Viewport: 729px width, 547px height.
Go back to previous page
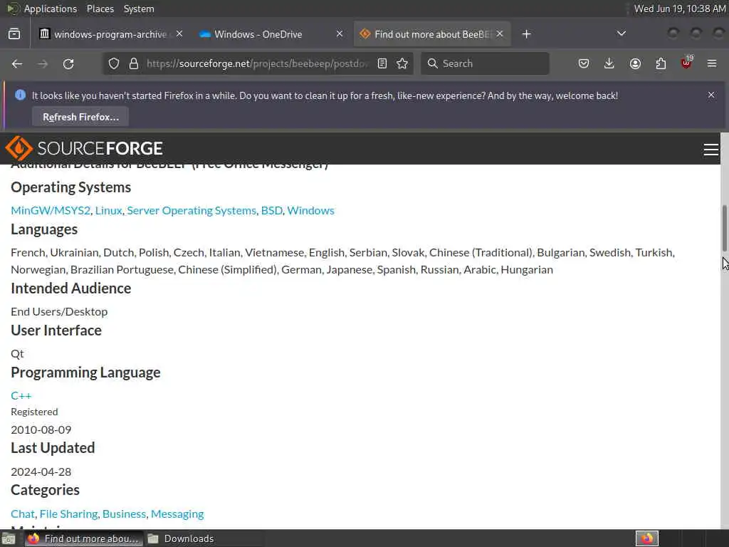point(17,63)
